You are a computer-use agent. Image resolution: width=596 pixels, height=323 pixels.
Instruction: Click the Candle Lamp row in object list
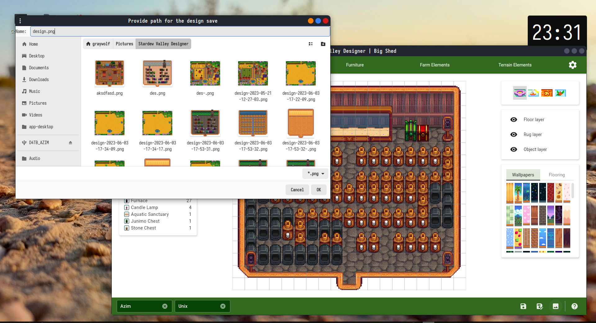tap(158, 207)
